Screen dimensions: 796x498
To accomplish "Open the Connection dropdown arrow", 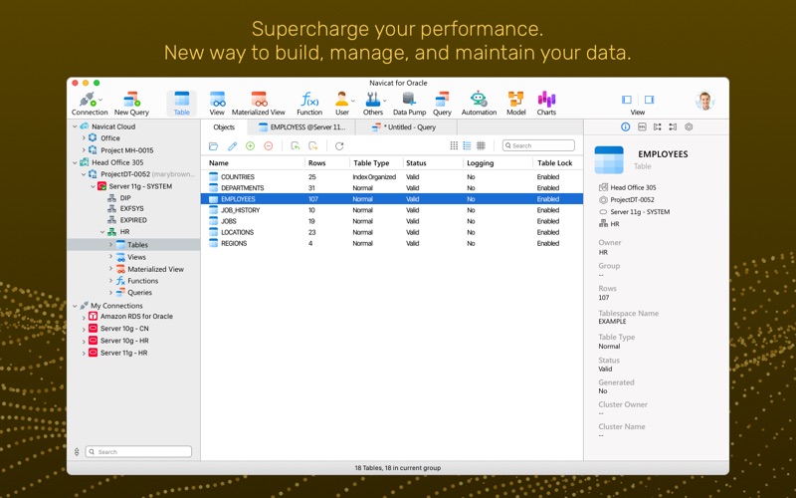I will pyautogui.click(x=100, y=100).
